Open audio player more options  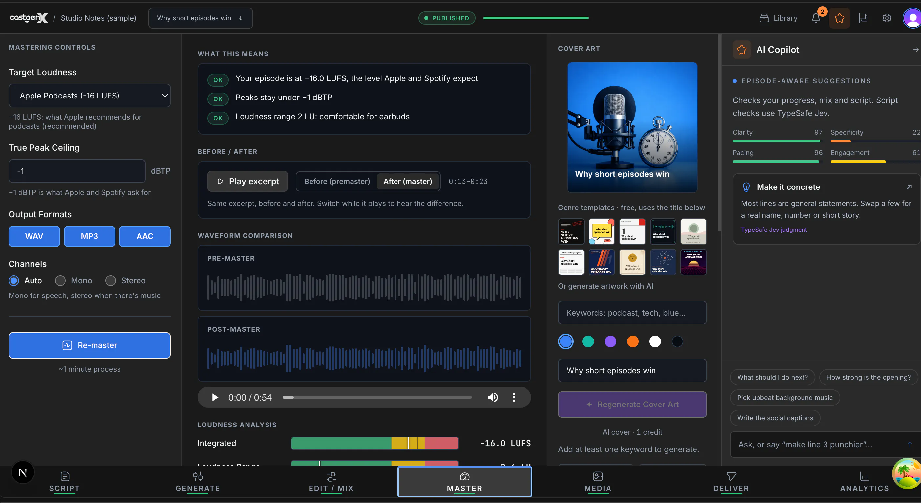pyautogui.click(x=514, y=397)
